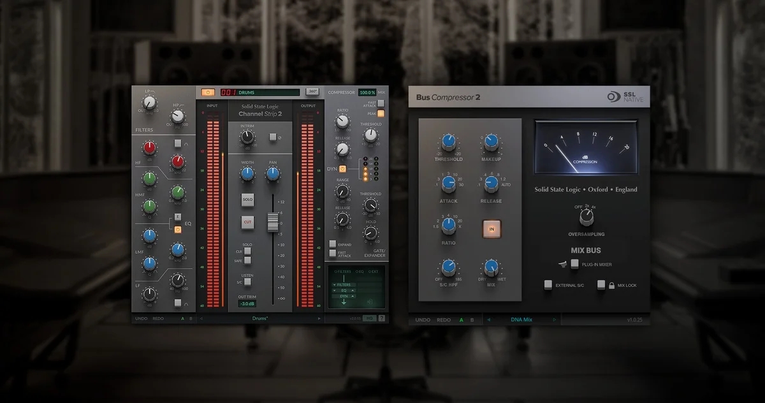Toggle the EQ power icon
This screenshot has width=765, height=403.
click(178, 230)
